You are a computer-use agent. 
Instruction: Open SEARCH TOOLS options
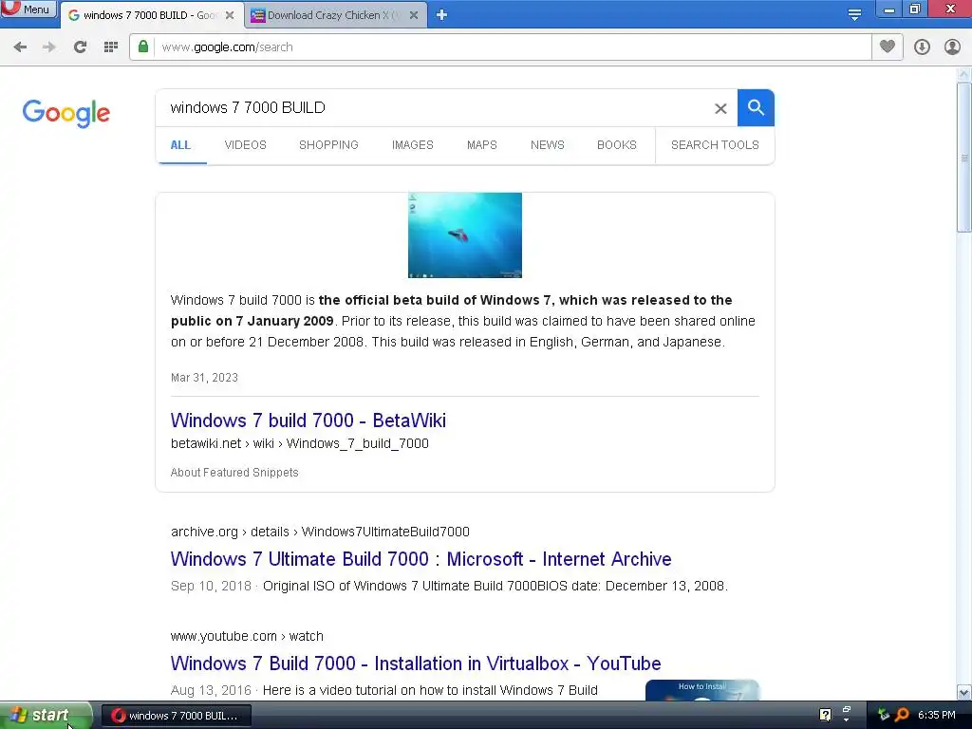pos(715,145)
